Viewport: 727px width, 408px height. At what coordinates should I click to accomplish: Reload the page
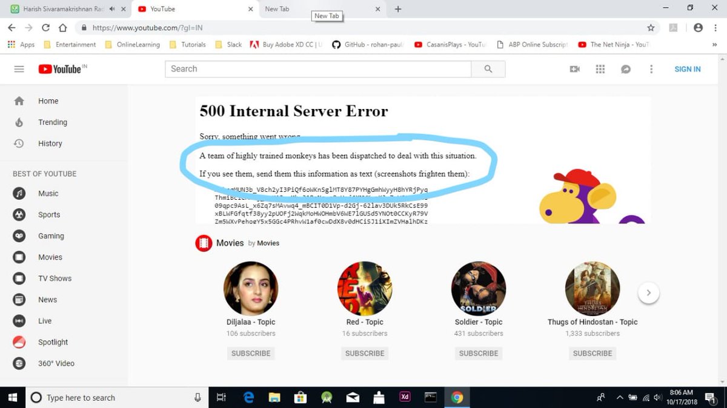point(45,28)
